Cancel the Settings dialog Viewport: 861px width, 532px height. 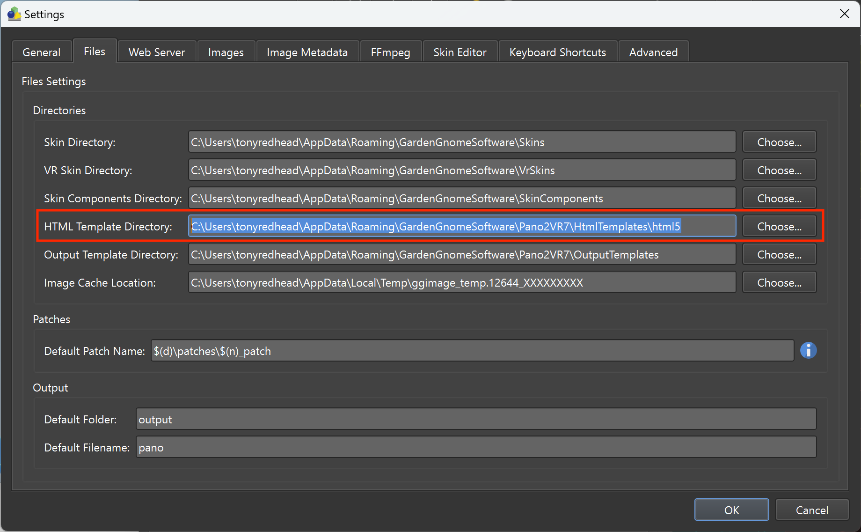[812, 510]
